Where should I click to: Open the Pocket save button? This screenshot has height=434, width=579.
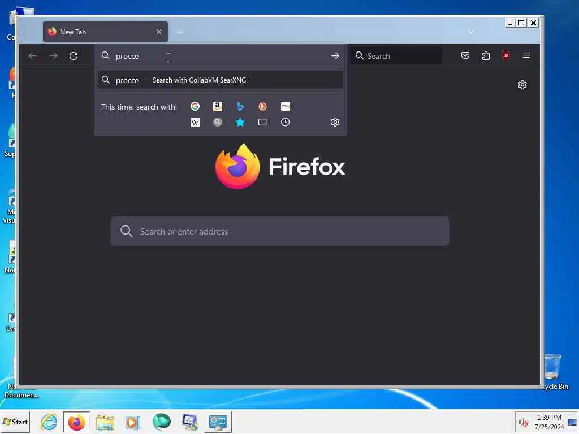[x=465, y=55]
